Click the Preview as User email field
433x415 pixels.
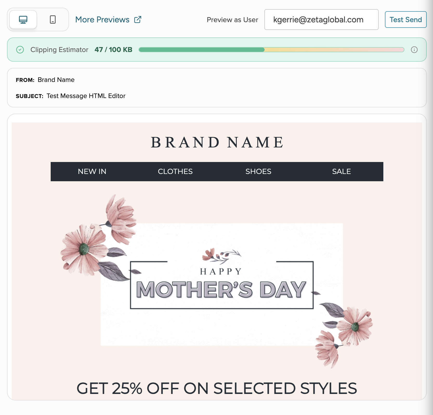321,20
